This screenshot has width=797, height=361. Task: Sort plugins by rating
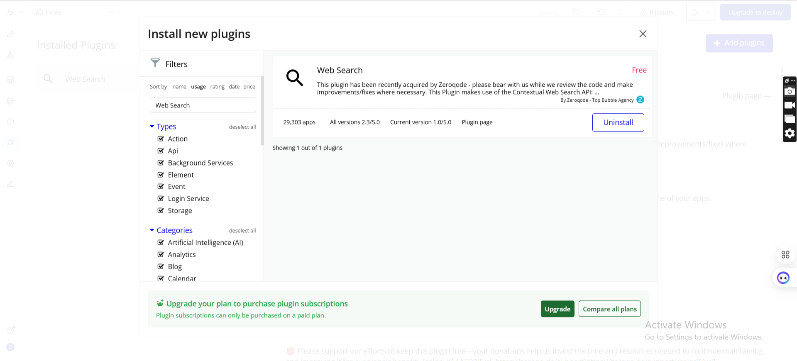(x=217, y=87)
